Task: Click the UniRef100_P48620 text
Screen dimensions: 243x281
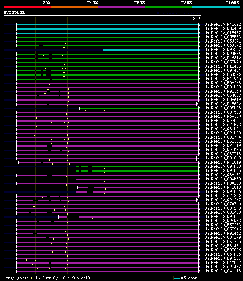Action: point(222,104)
